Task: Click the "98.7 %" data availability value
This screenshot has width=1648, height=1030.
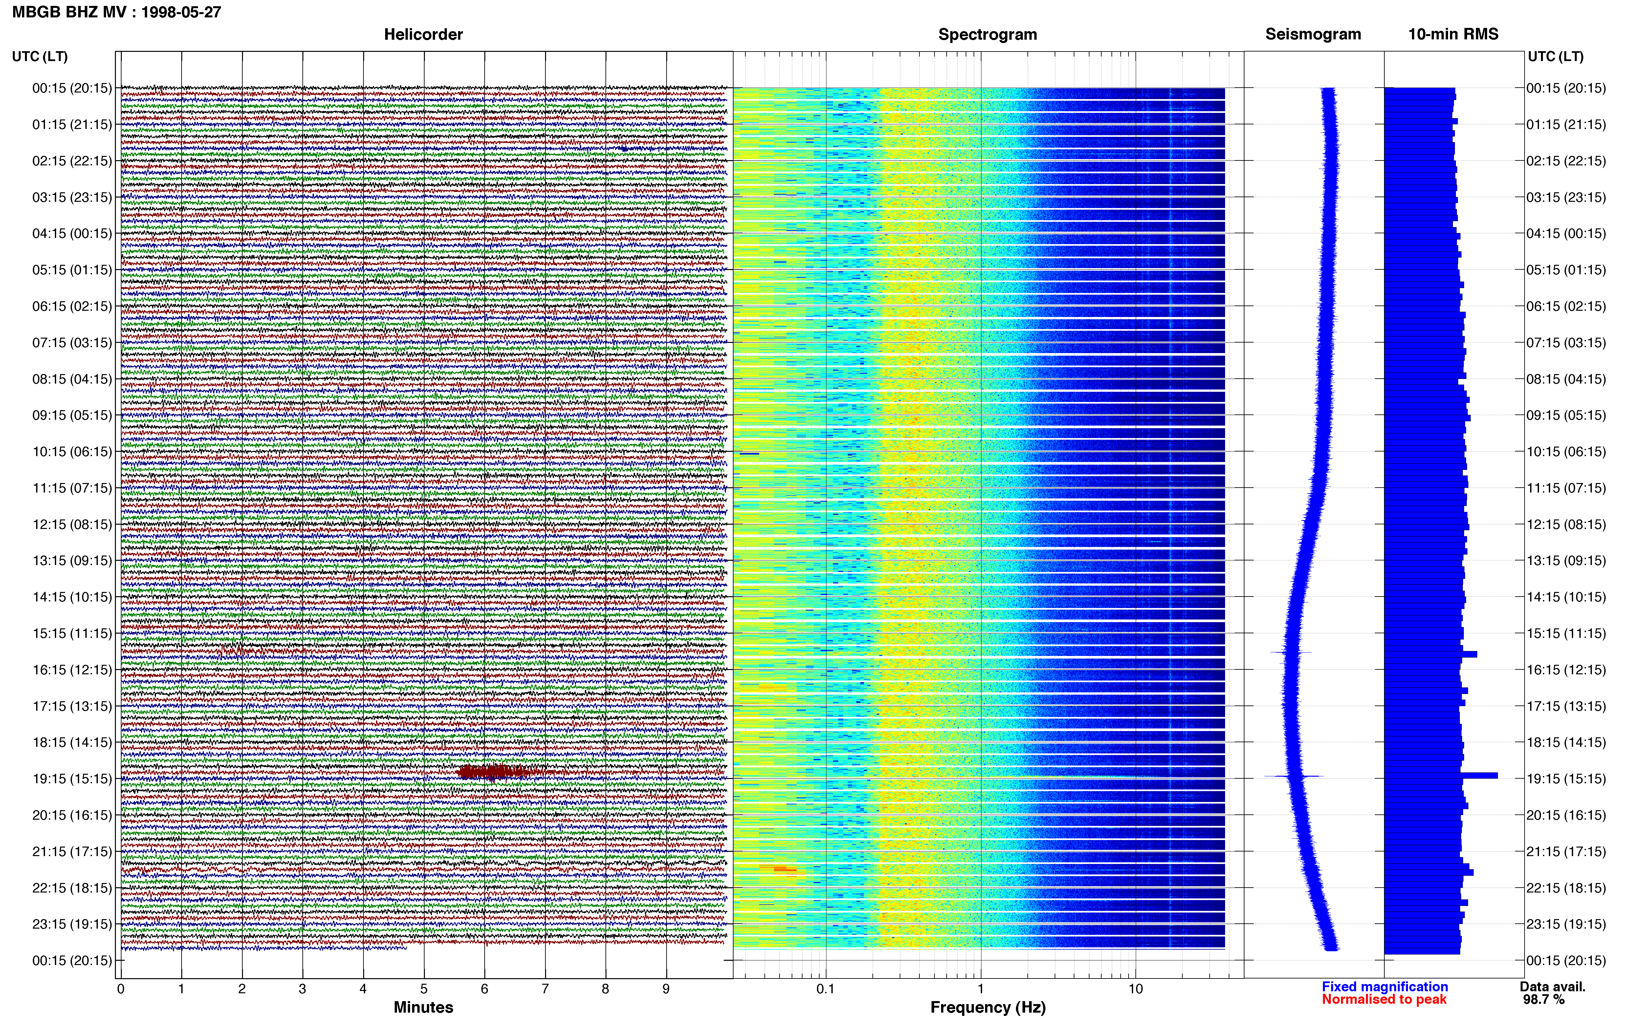Action: point(1544,999)
